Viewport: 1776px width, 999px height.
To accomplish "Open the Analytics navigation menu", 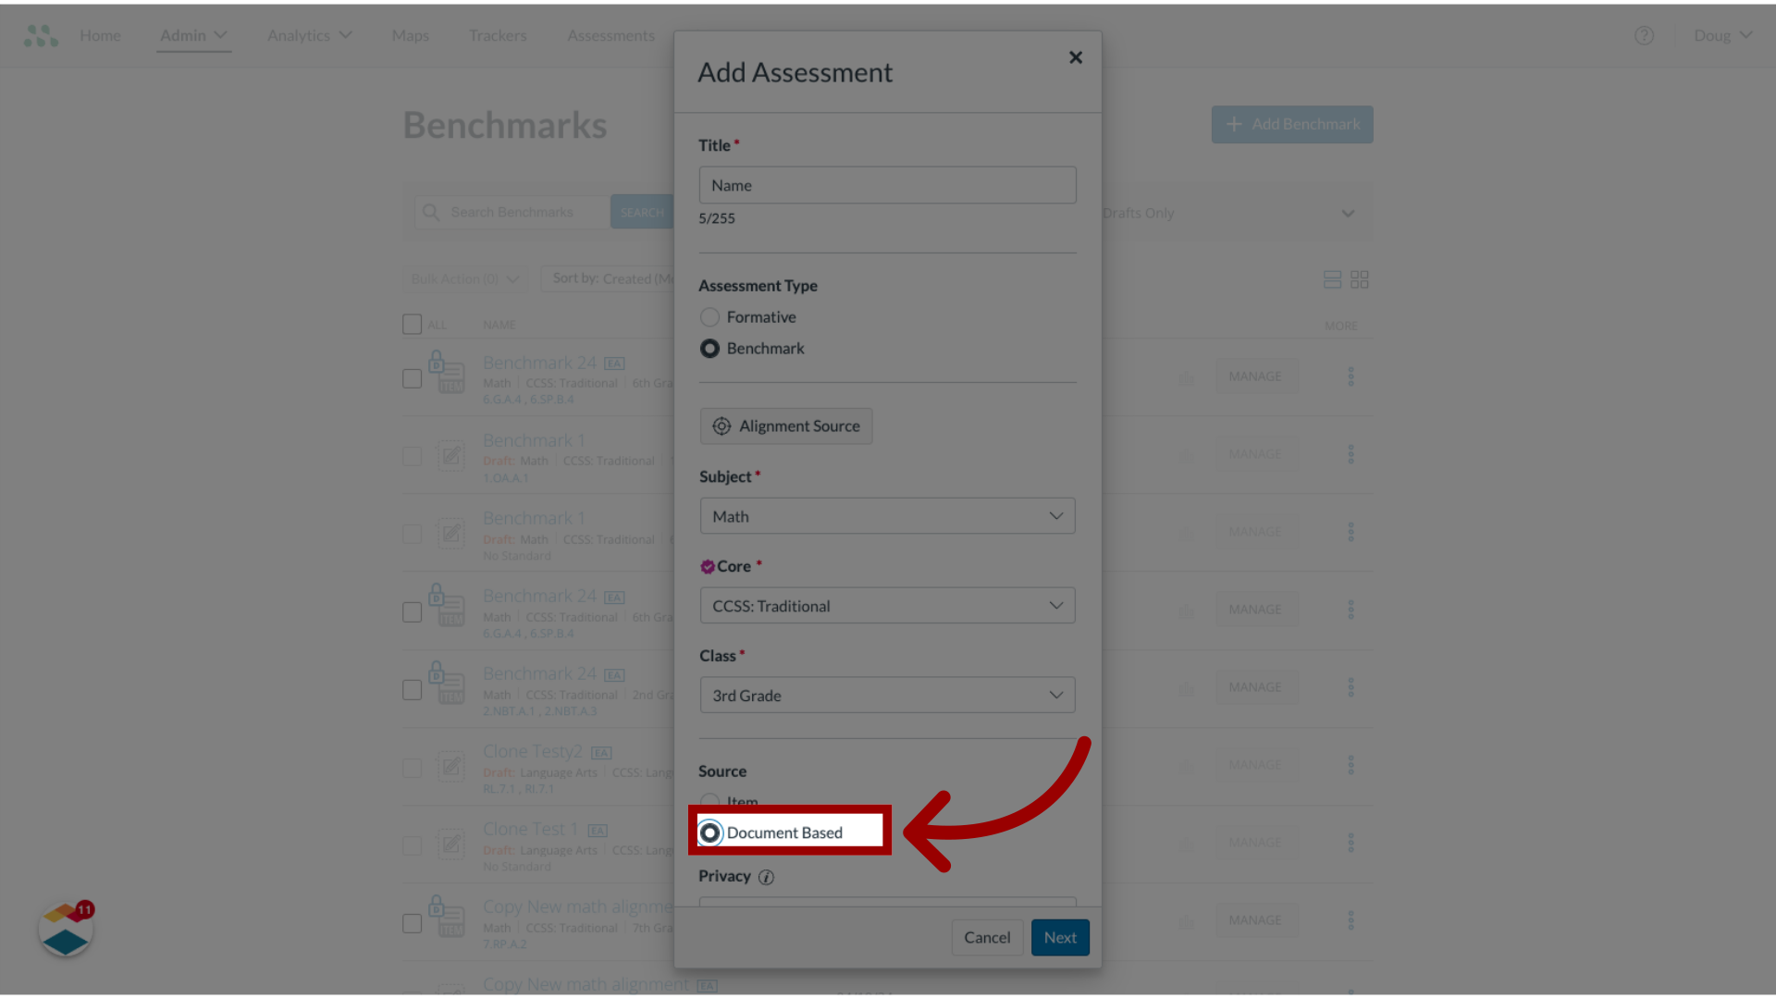I will [309, 34].
